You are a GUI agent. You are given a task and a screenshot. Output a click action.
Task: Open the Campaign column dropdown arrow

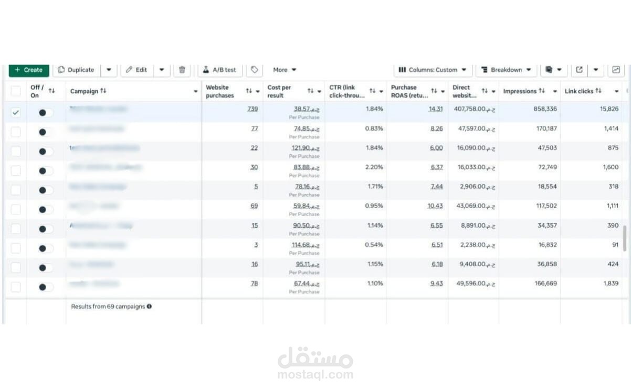[196, 91]
